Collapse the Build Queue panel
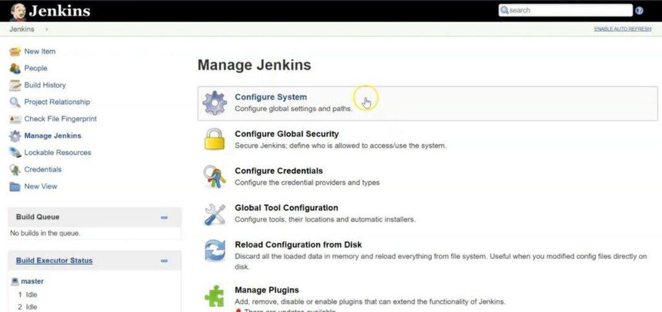This screenshot has width=662, height=312. point(164,218)
